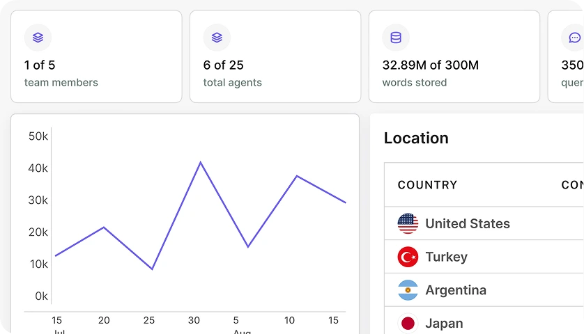Viewport: 584px width, 334px height.
Task: Select the Turkey row text
Action: pyautogui.click(x=446, y=257)
